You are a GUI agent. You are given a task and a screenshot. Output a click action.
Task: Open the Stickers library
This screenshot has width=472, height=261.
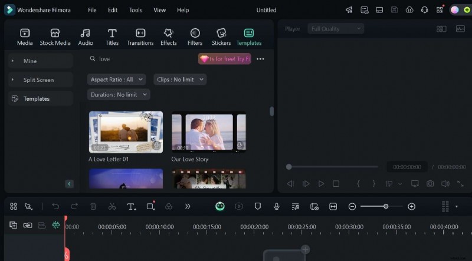click(x=221, y=37)
